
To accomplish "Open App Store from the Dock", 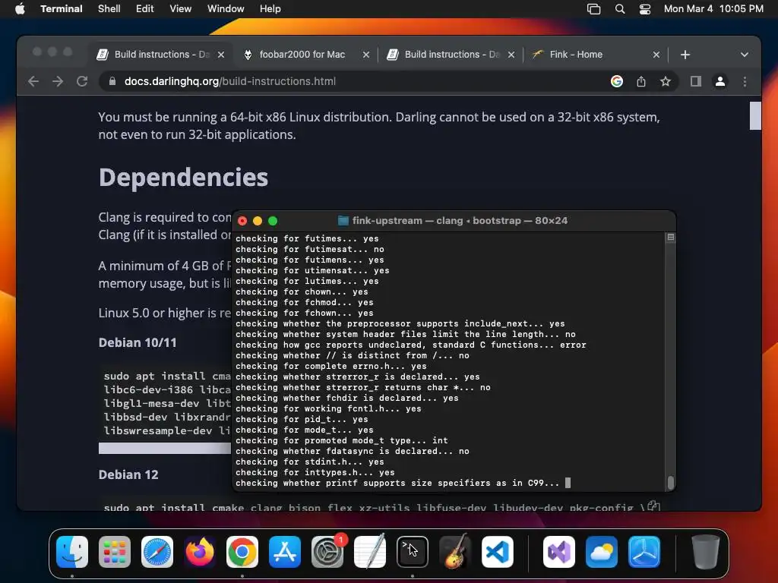I will [285, 552].
